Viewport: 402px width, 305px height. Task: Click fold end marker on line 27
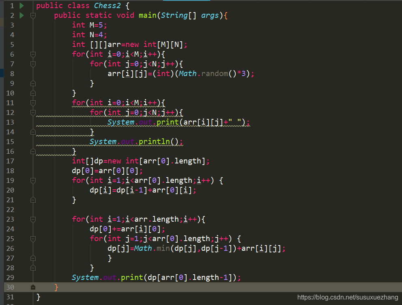[x=33, y=258]
